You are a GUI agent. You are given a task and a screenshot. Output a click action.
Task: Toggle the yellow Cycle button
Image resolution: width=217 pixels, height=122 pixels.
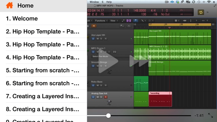point(201,12)
